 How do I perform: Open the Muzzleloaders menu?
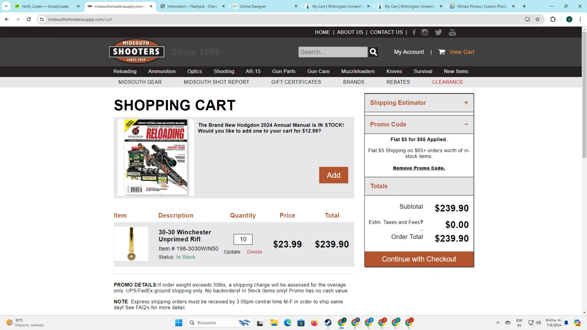pyautogui.click(x=358, y=72)
